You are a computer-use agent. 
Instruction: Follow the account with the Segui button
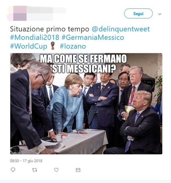tap(138, 13)
